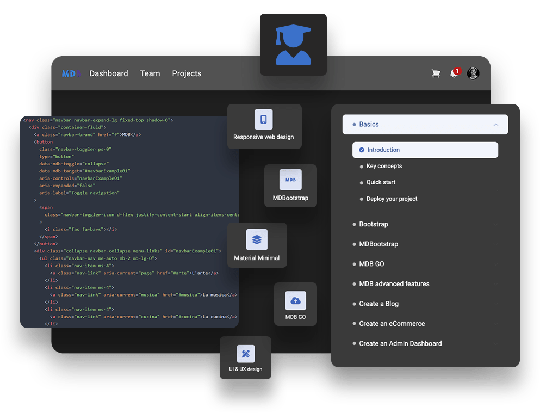540x413 pixels.
Task: Select the Responsive web design phone icon
Action: pos(264,119)
